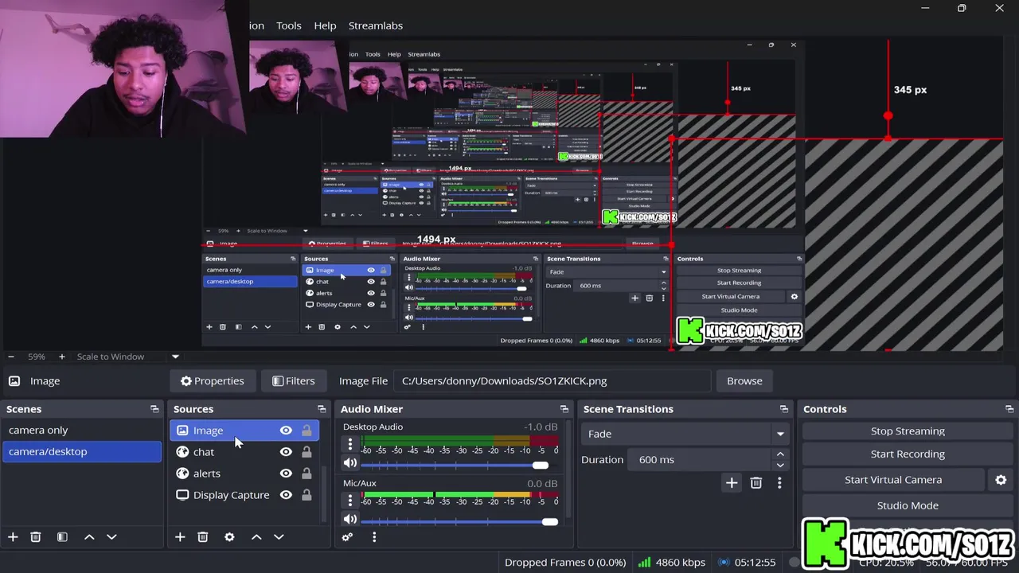The image size is (1019, 573).
Task: Mute Desktop Audio speaker icon
Action: [x=350, y=463]
